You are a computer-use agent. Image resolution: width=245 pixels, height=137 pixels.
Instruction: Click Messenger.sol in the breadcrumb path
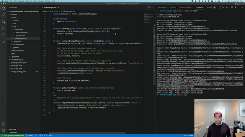click(69, 11)
